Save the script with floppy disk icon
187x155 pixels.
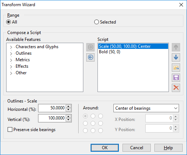tap(176, 77)
